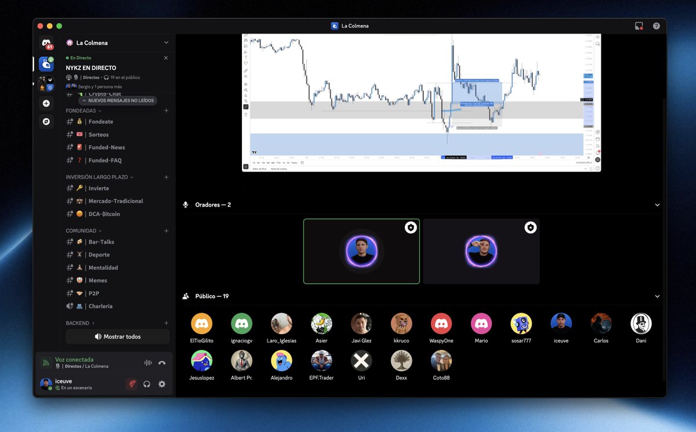Open the server folder with four icons
The image size is (696, 432).
tap(46, 83)
